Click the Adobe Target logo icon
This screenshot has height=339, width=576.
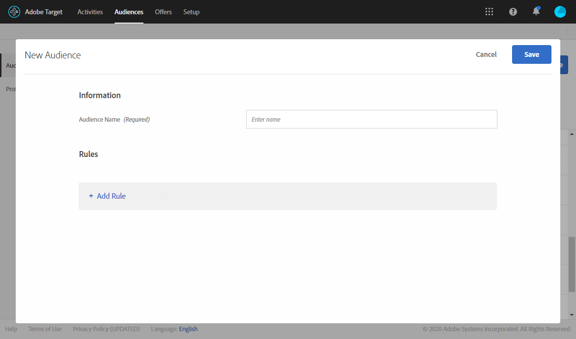[x=14, y=12]
